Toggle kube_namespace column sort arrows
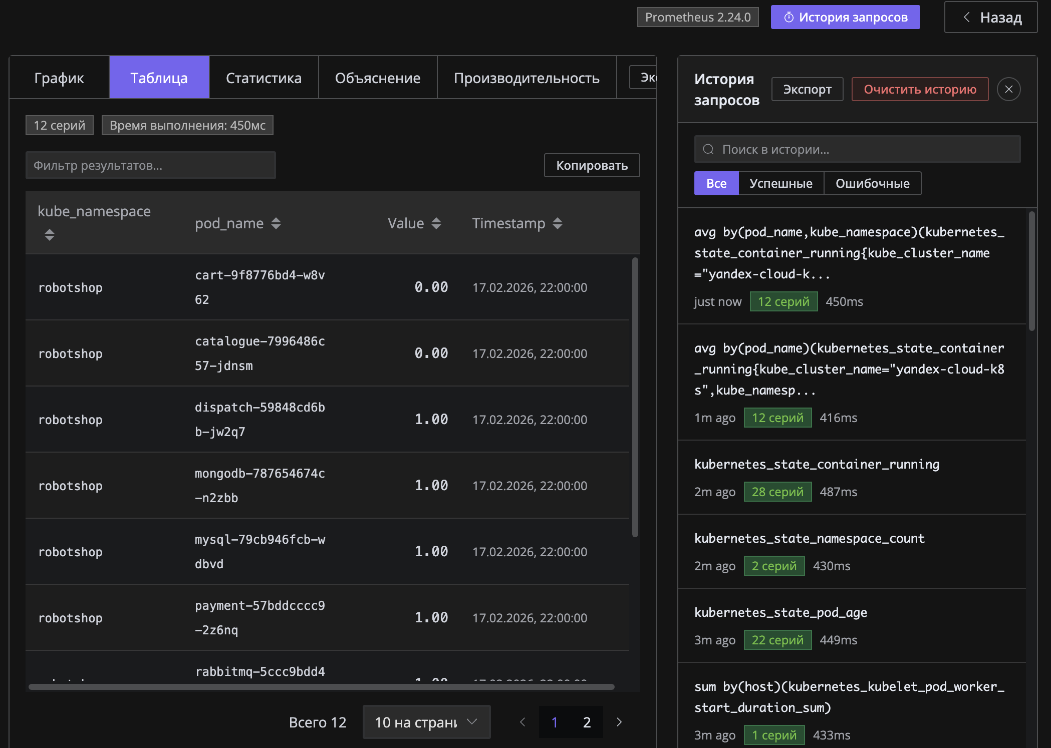This screenshot has width=1051, height=748. pyautogui.click(x=49, y=234)
